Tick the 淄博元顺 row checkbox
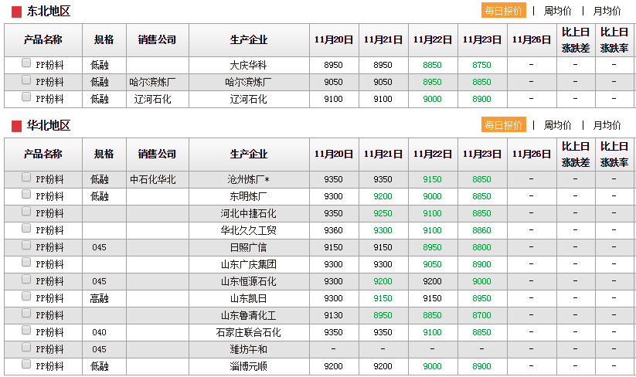This screenshot has height=377, width=636. (x=26, y=365)
